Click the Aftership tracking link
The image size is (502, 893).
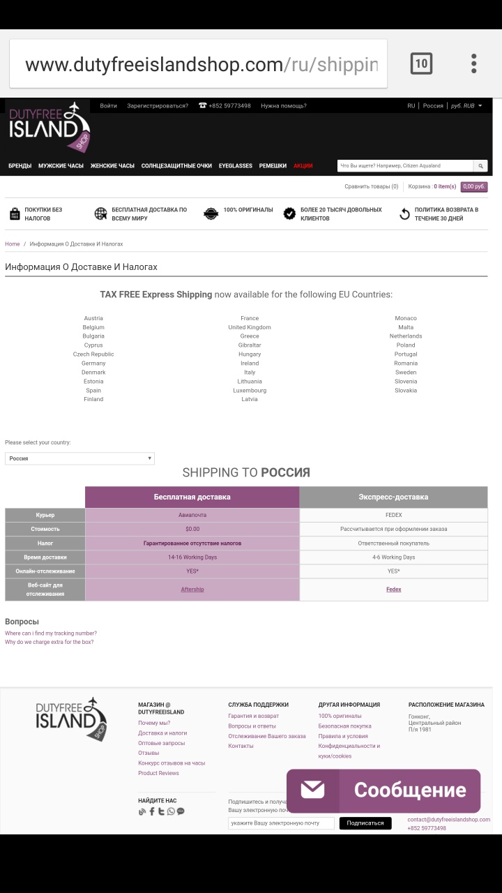click(192, 590)
